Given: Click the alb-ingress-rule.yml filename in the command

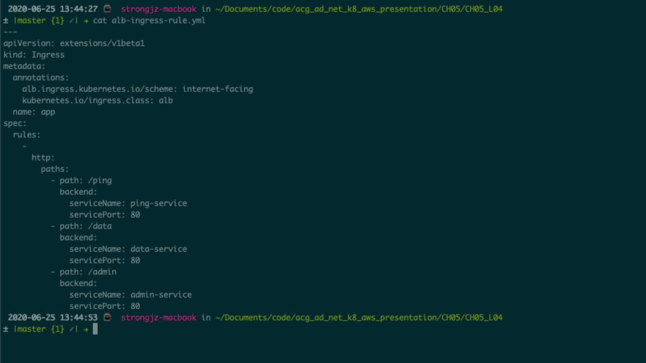Looking at the screenshot, I should (158, 21).
